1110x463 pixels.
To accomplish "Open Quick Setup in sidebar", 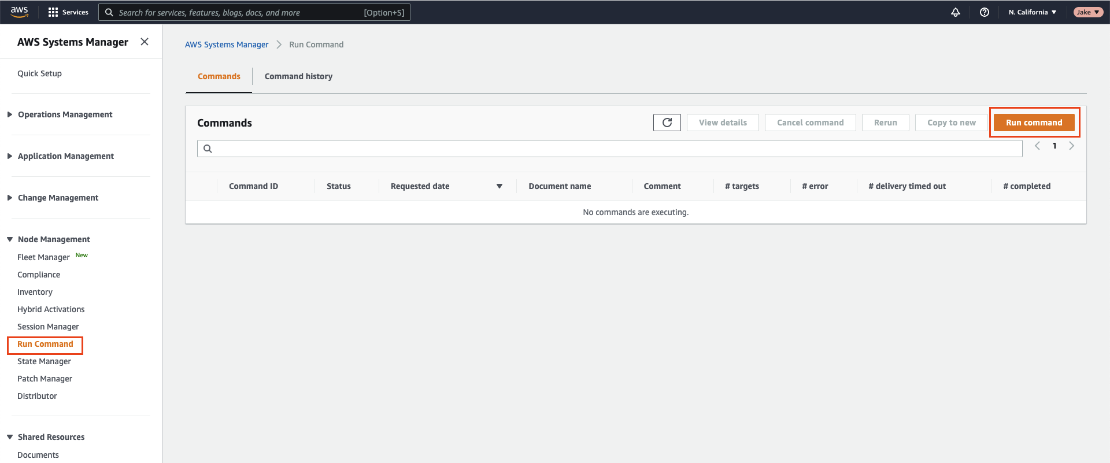I will point(39,73).
